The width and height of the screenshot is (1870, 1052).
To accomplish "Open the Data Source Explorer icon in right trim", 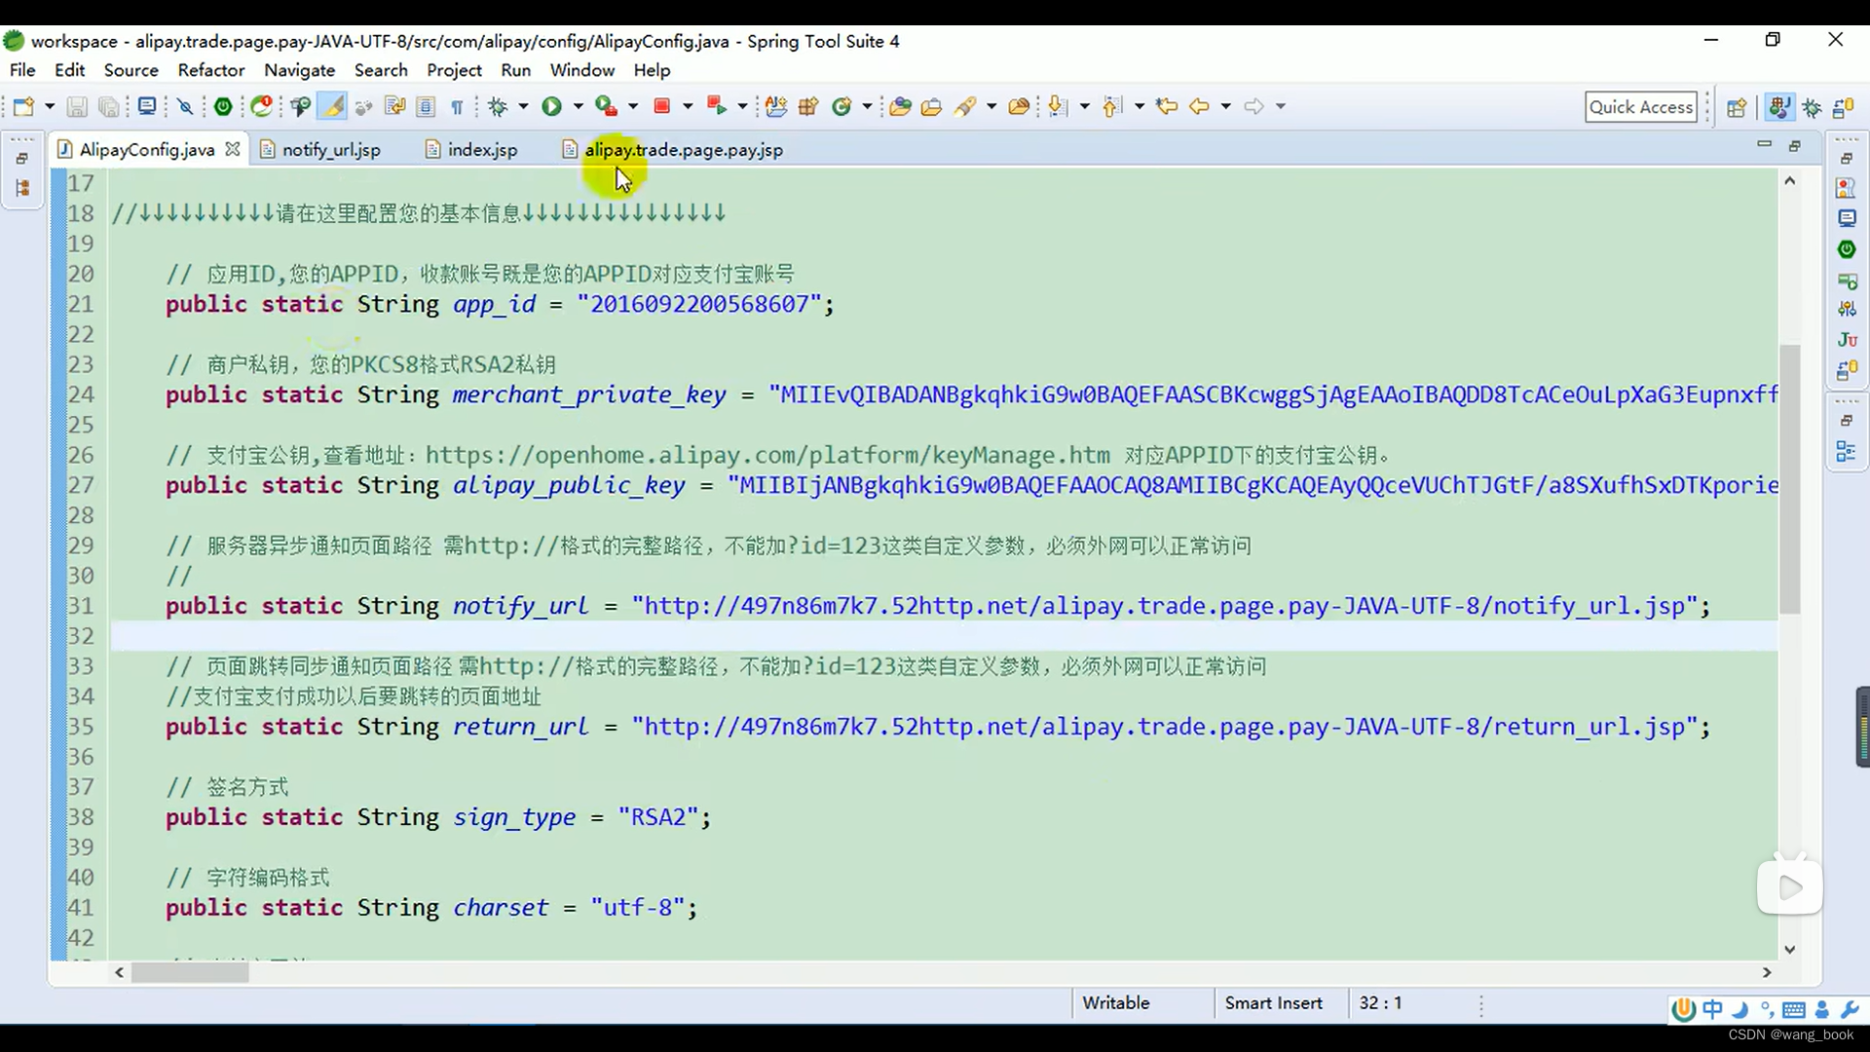I will point(1847,370).
